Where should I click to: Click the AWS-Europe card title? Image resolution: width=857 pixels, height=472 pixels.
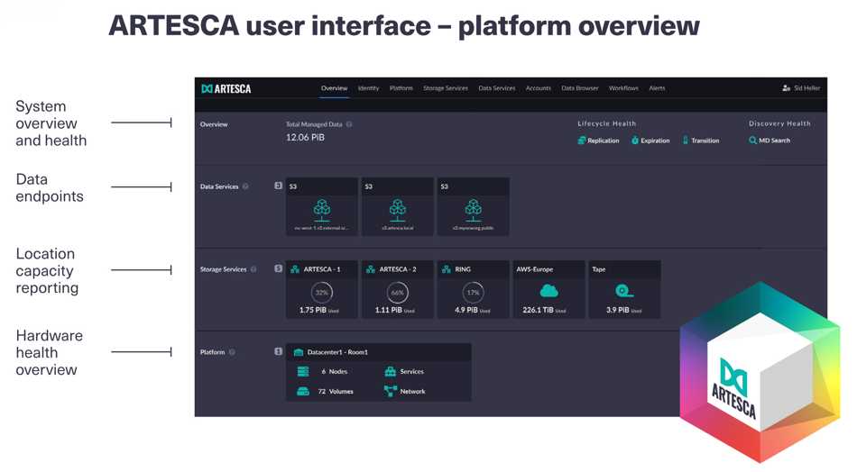[x=535, y=269]
